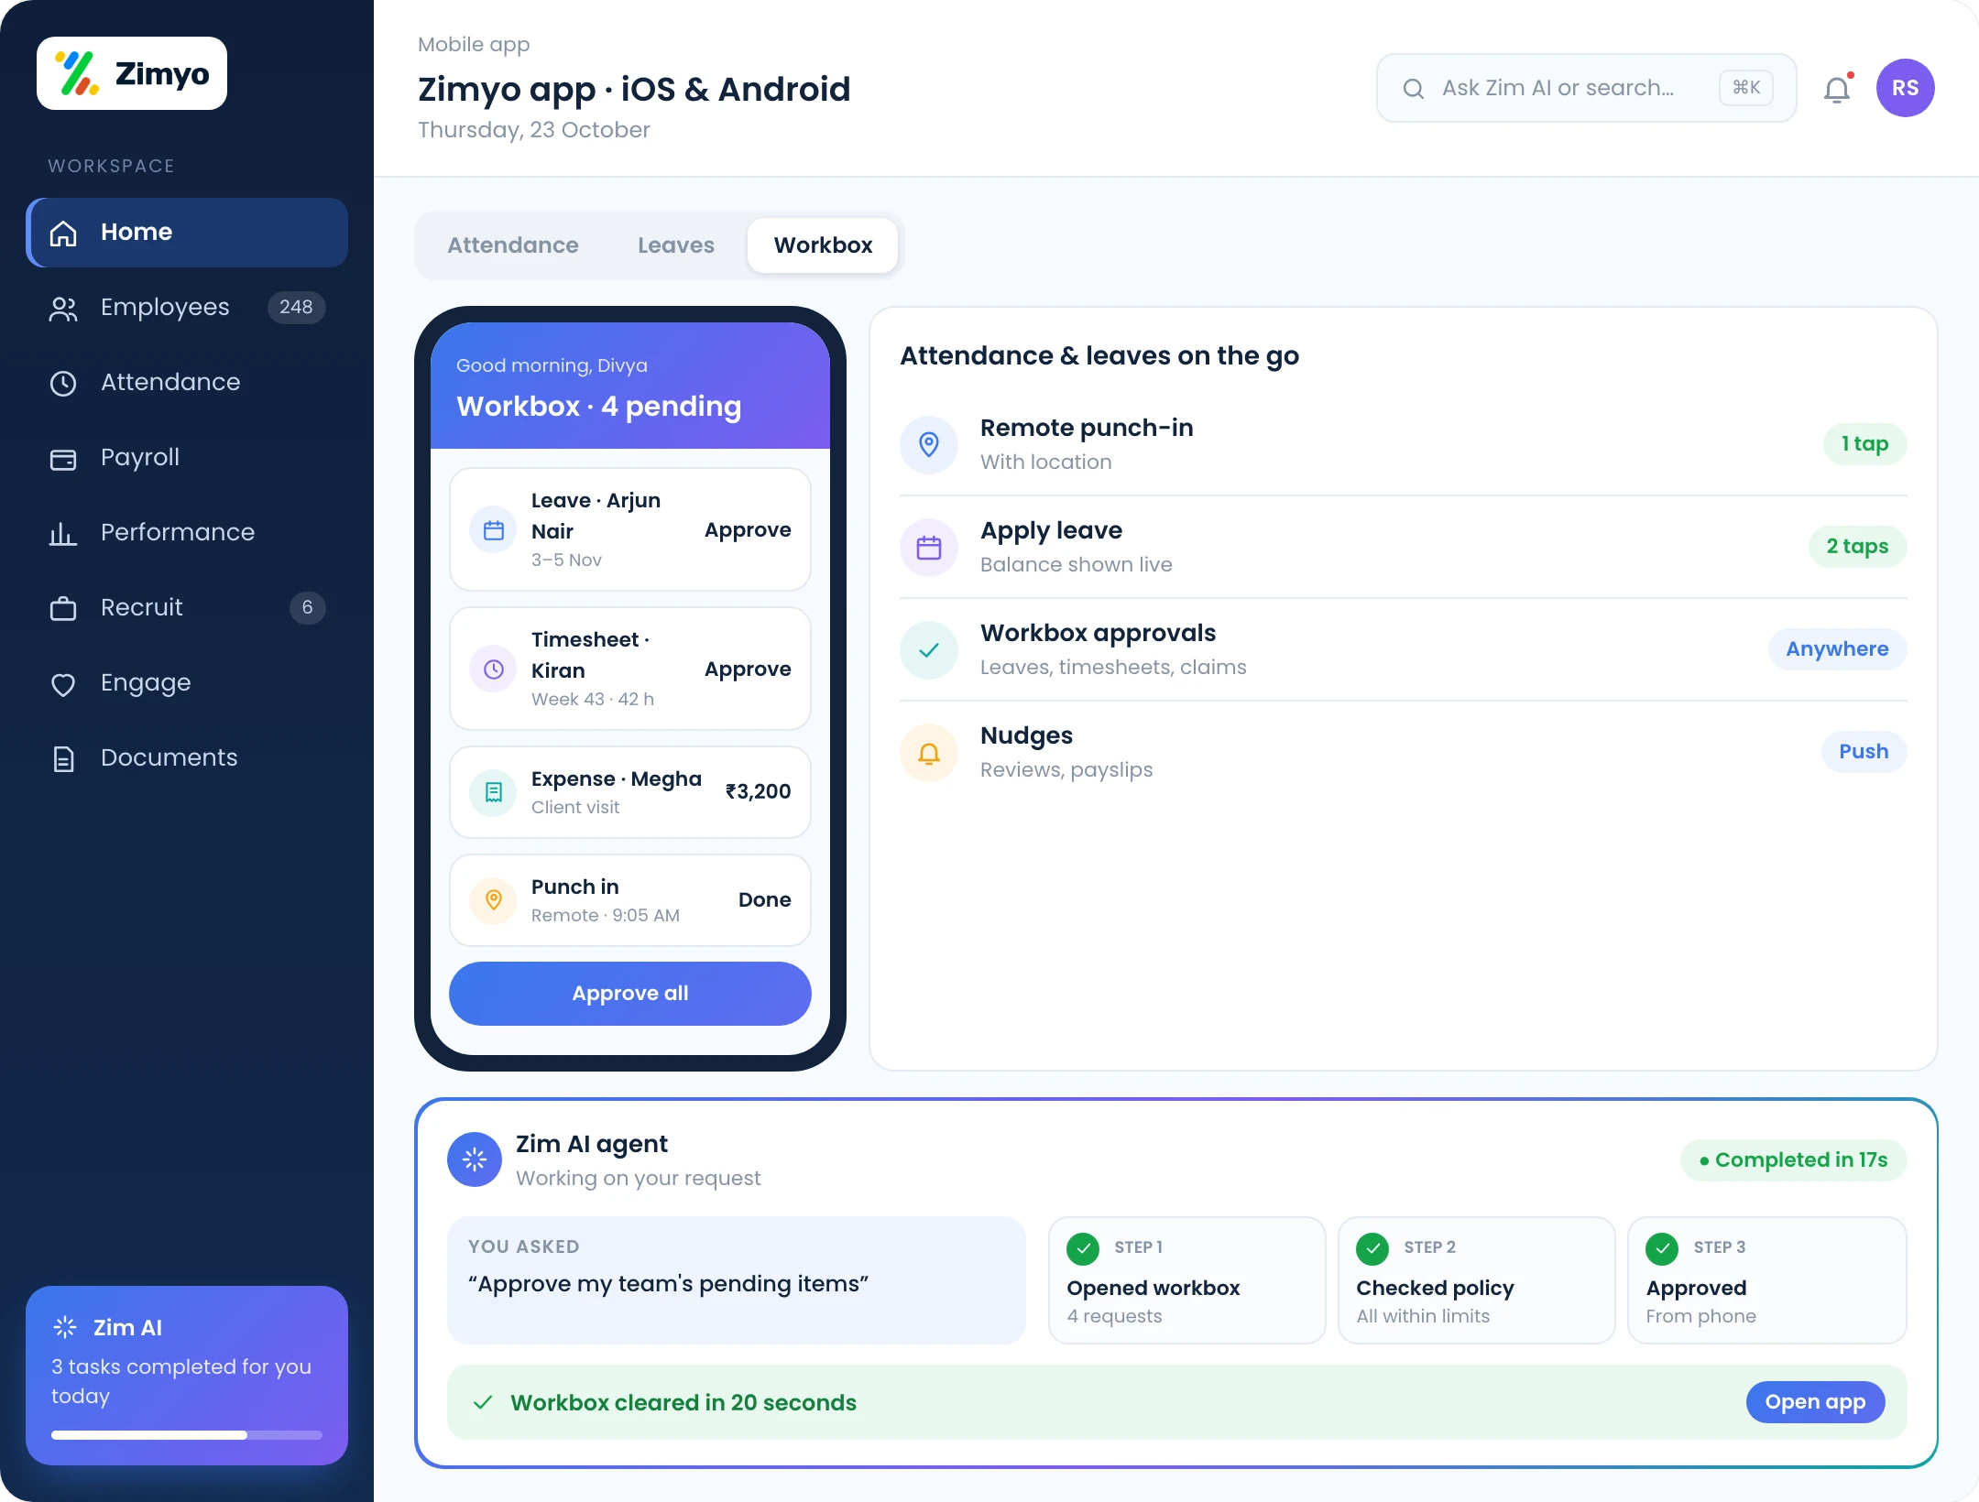Select the Workbox tab
This screenshot has height=1502, width=1979.
[823, 245]
